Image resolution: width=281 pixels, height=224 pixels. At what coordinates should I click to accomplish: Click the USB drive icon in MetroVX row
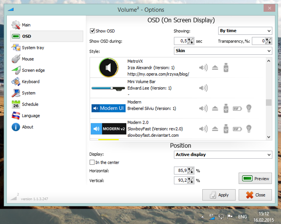pyautogui.click(x=226, y=67)
